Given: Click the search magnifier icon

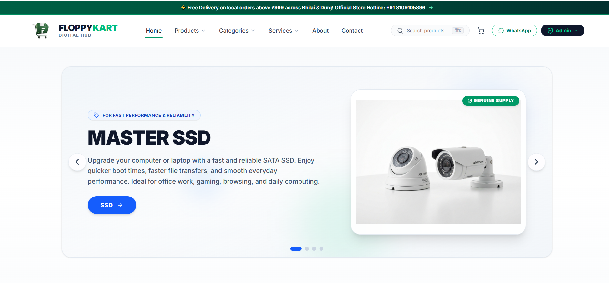Looking at the screenshot, I should click(400, 31).
